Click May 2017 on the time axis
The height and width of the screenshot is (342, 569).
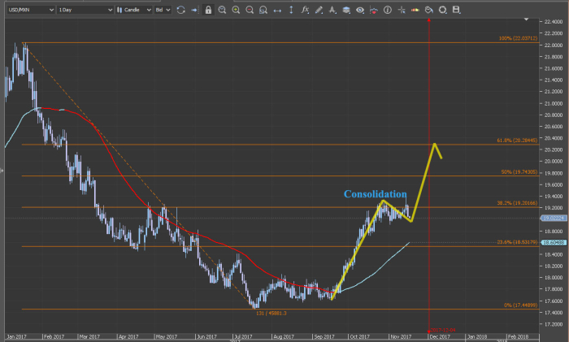click(166, 336)
